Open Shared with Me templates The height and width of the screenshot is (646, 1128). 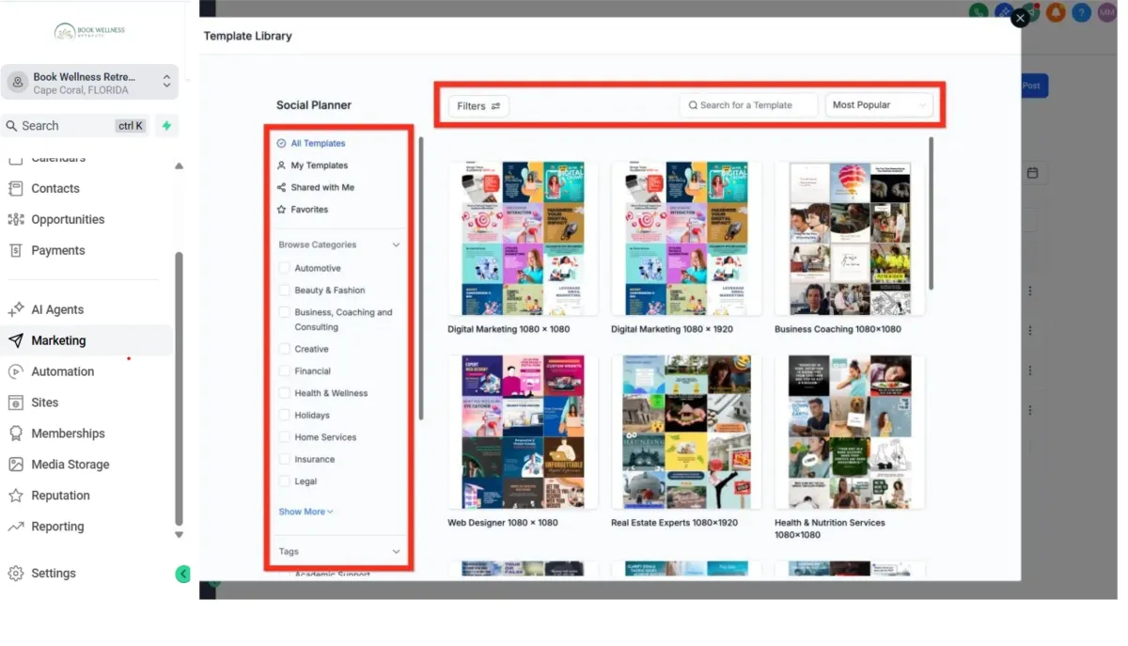pyautogui.click(x=316, y=188)
